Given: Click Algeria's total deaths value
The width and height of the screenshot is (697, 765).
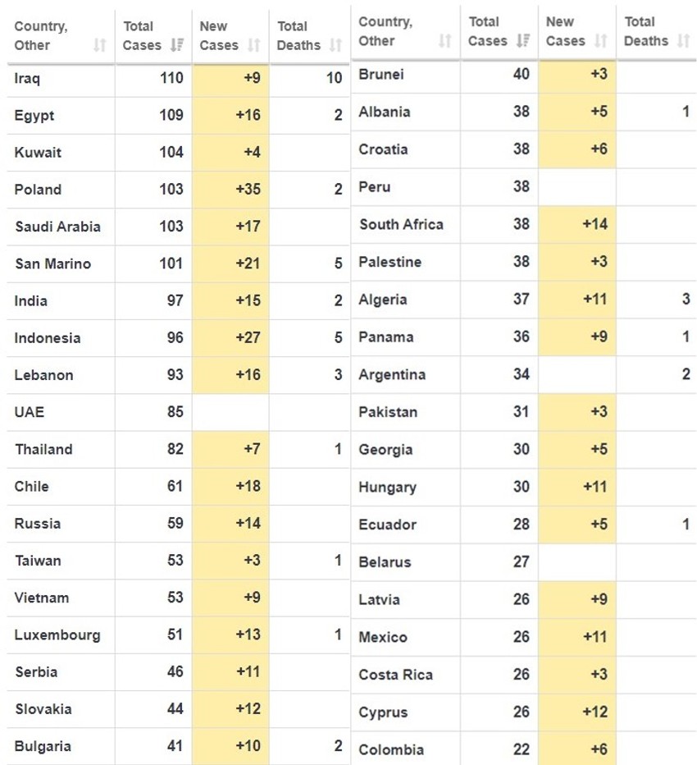Looking at the screenshot, I should (x=685, y=300).
